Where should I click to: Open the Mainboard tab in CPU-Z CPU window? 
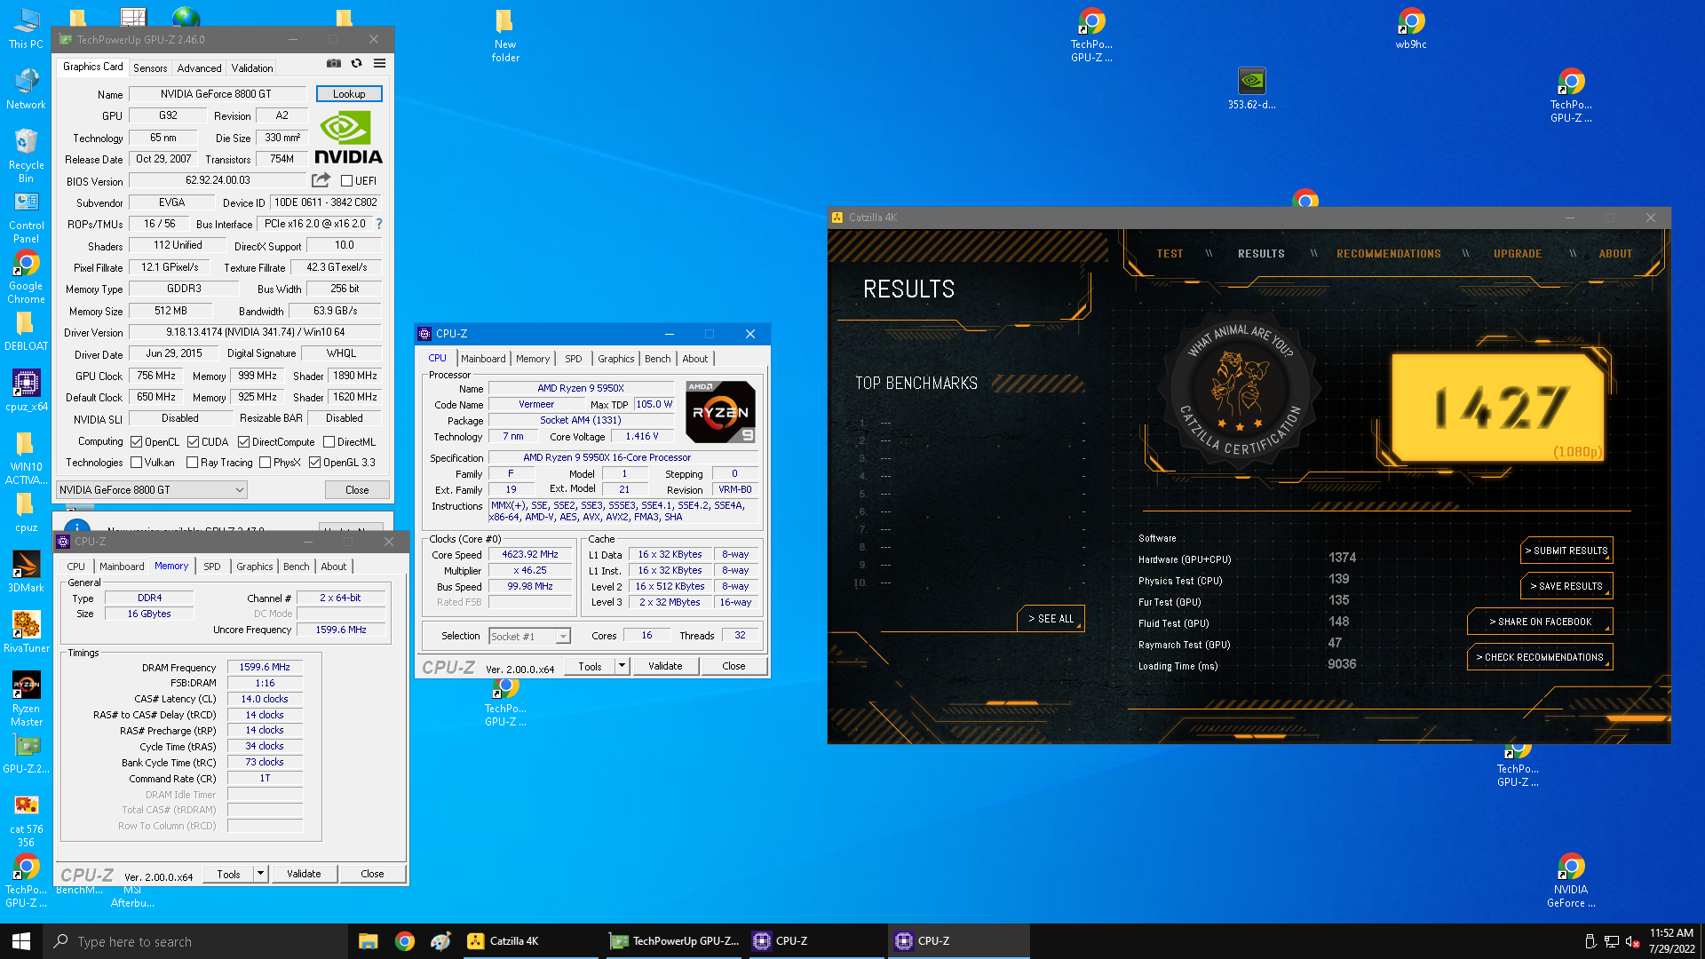click(x=483, y=359)
